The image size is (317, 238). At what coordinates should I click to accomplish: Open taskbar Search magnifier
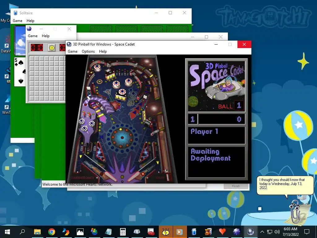22,232
